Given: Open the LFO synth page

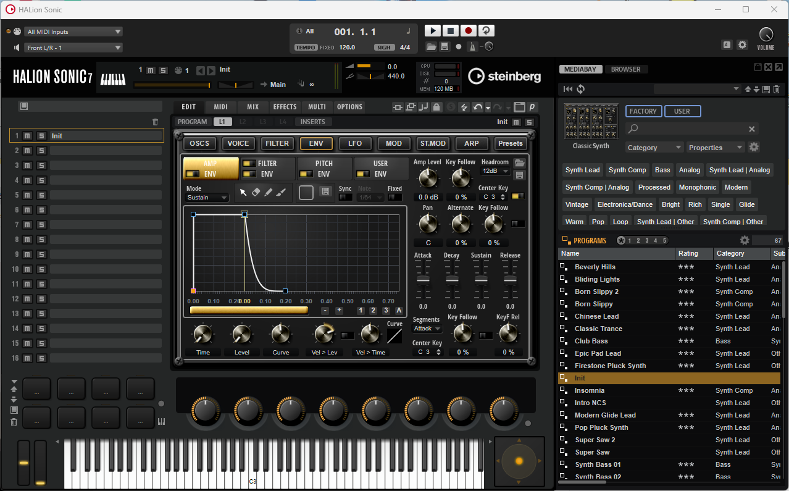Looking at the screenshot, I should 355,143.
